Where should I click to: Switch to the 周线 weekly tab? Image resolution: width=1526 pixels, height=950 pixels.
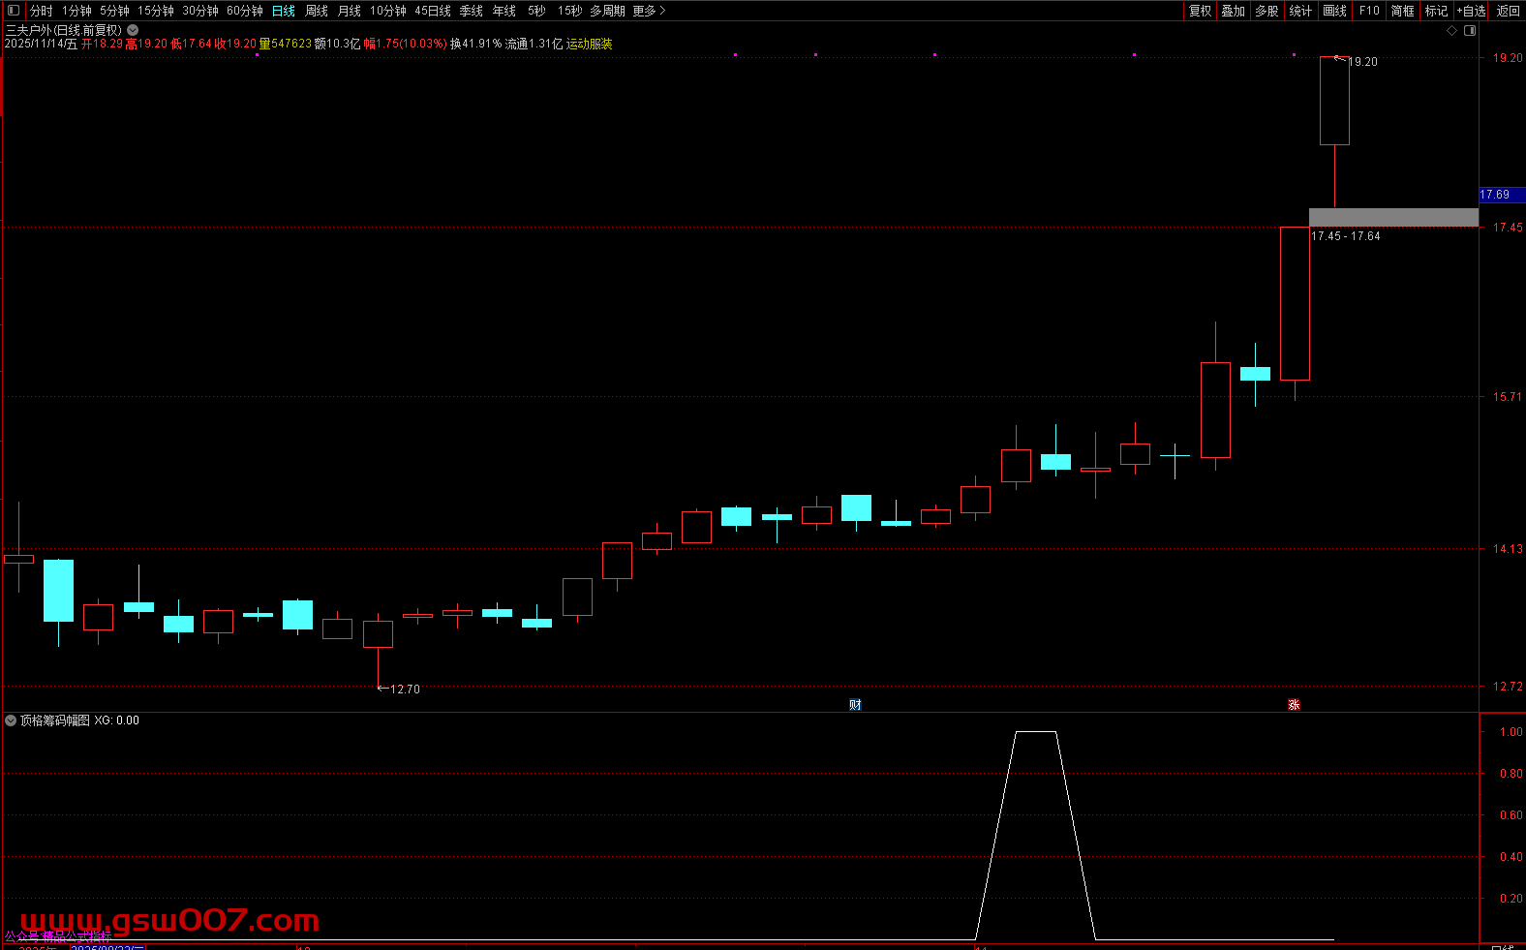[x=317, y=11]
